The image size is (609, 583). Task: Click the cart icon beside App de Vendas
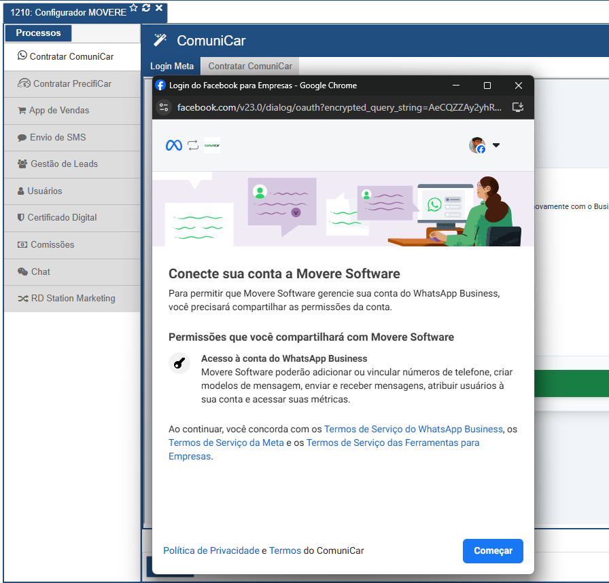[x=22, y=111]
